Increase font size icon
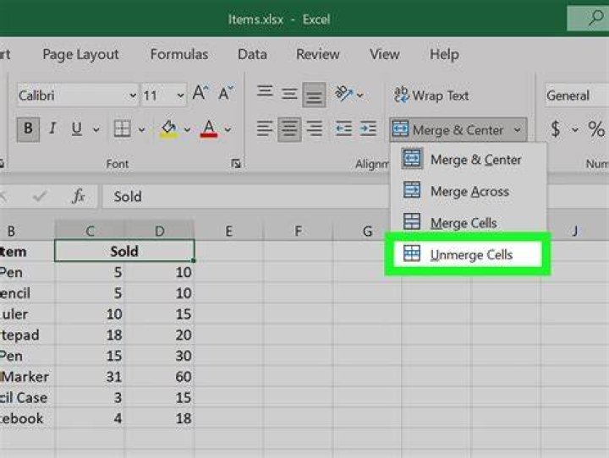Viewport: 609px width, 458px height. 200,93
